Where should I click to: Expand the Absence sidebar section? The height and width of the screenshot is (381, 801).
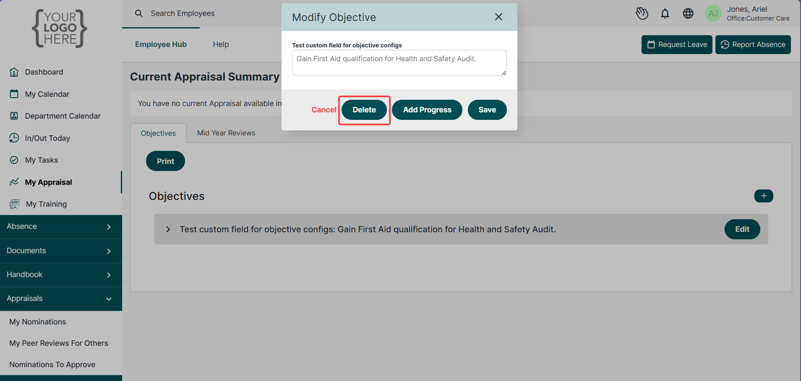point(61,227)
